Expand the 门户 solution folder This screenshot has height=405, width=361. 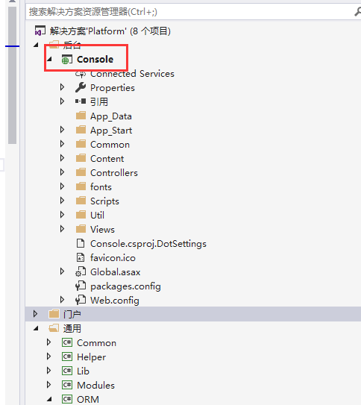(x=35, y=314)
